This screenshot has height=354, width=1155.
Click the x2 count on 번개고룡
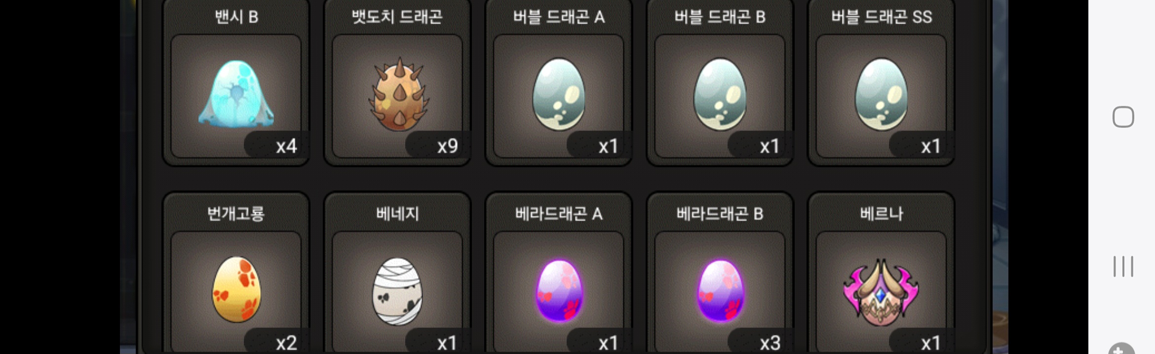286,343
